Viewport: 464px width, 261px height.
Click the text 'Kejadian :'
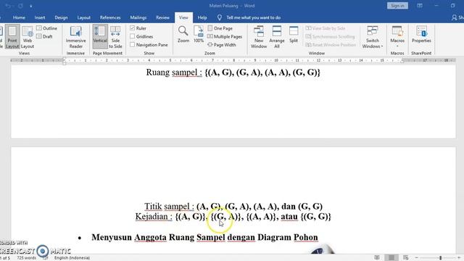[154, 216]
